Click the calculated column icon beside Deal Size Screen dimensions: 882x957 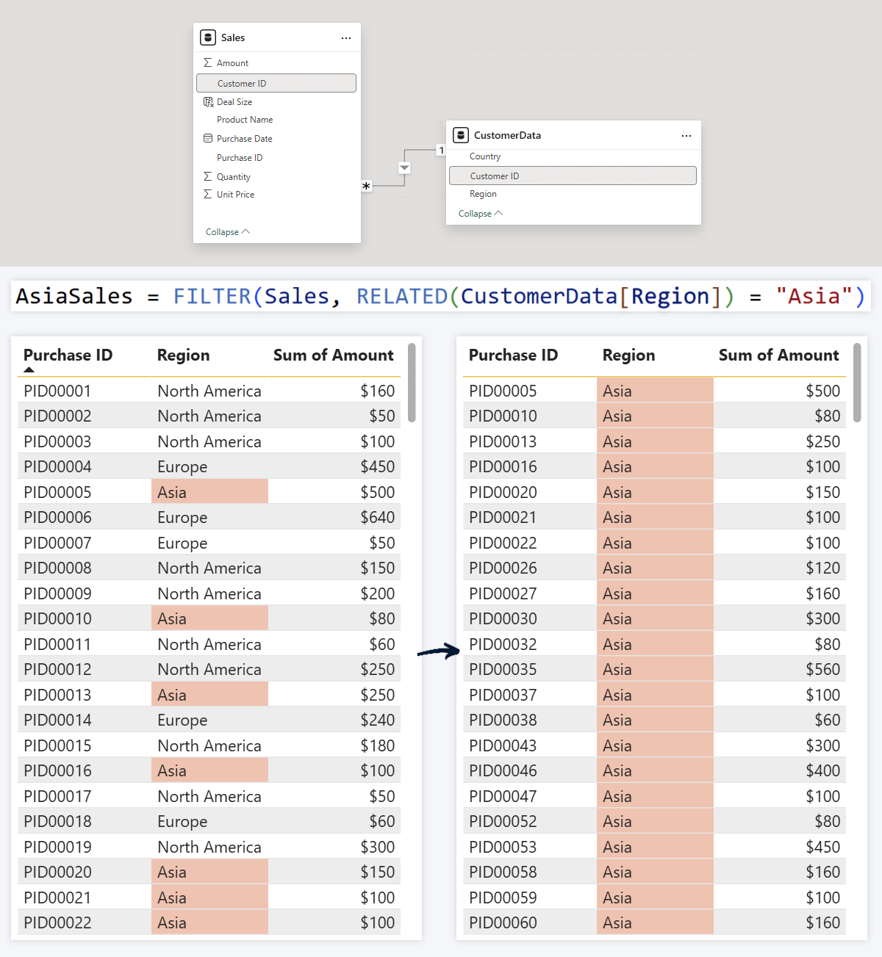pos(208,102)
